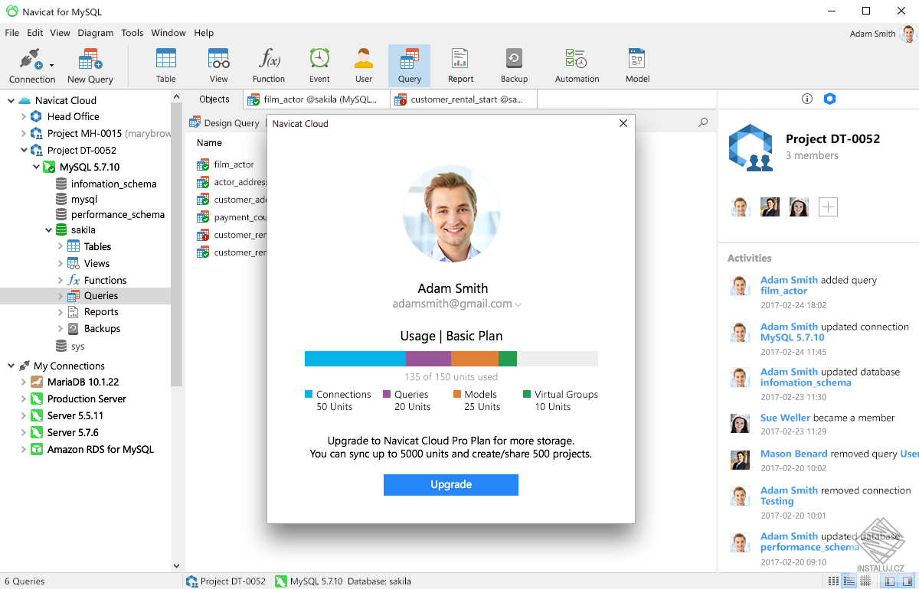Switch to detail view in status bar
The image size is (919, 589).
[849, 581]
